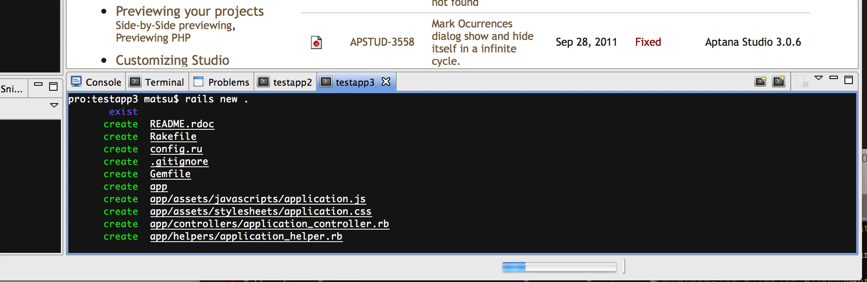Viewport: 867px width, 282px height.
Task: Open application.css path link
Action: click(x=261, y=211)
